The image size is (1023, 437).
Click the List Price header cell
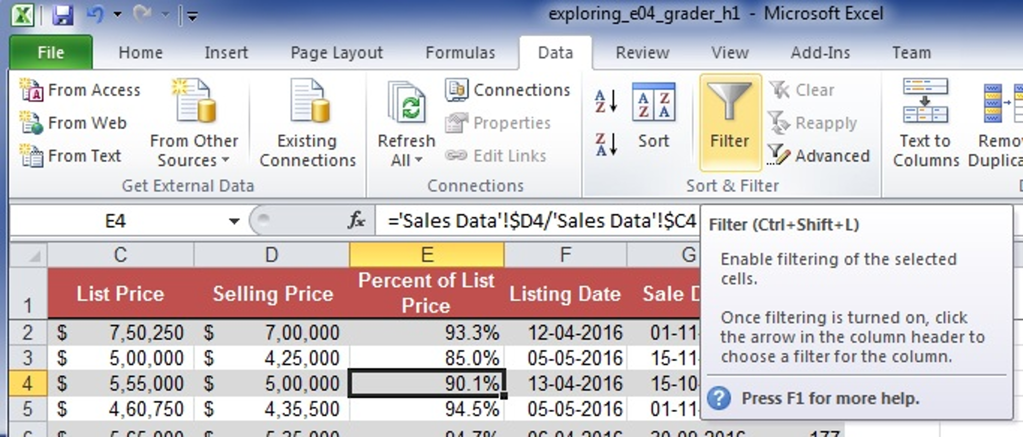click(120, 294)
